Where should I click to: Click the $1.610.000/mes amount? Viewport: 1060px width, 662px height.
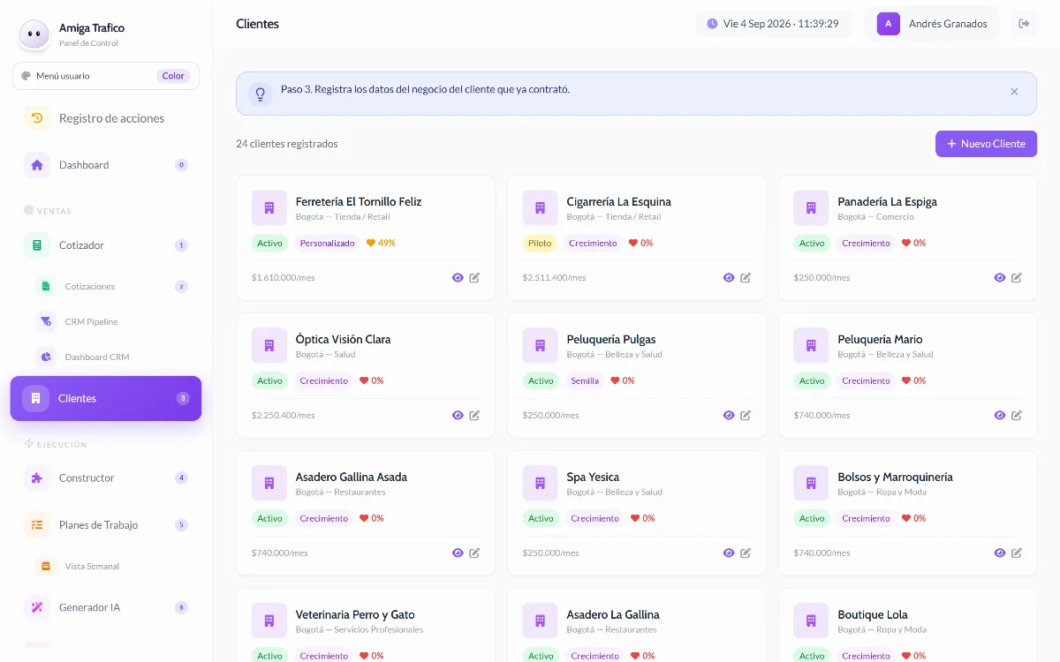[283, 277]
